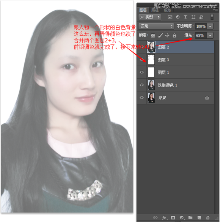The width and height of the screenshot is (220, 222).
Task: Open the 正常 blend mode dropdown
Action: coord(156,26)
